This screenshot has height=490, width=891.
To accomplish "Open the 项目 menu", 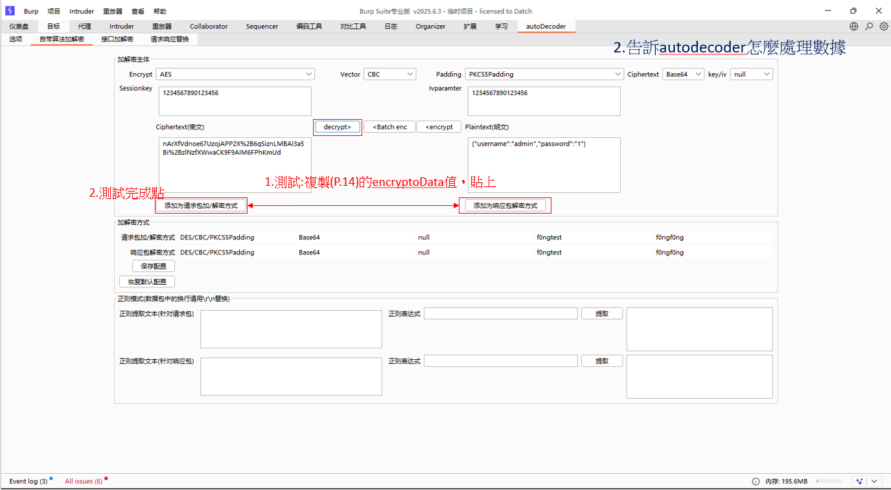I will tap(54, 11).
